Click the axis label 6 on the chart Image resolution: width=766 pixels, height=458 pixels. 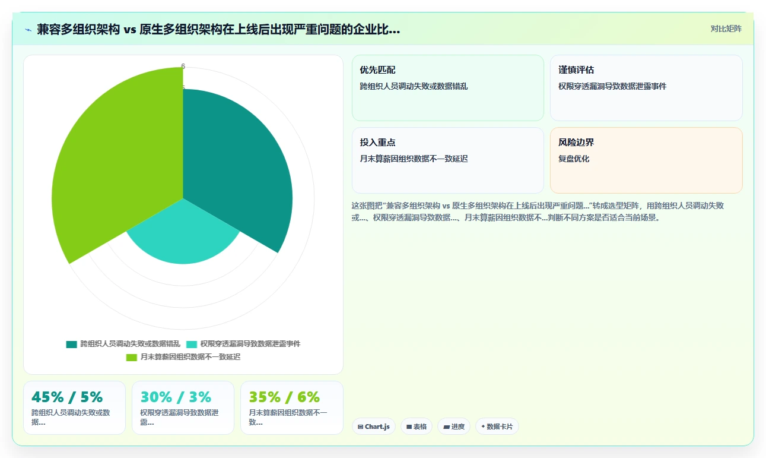click(183, 67)
